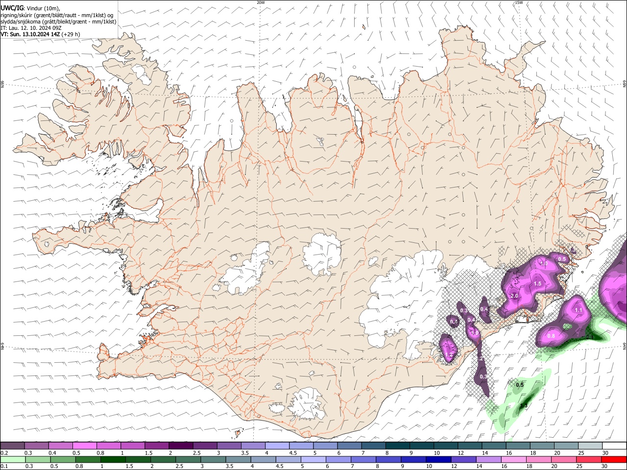Image resolution: width=627 pixels, height=470 pixels.
Task: Select the darkest purple swatch between 2 and 2.5
Action: (x=181, y=446)
